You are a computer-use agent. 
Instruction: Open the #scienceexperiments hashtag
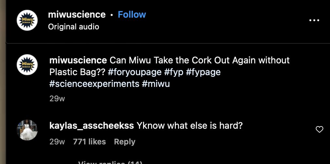94,84
